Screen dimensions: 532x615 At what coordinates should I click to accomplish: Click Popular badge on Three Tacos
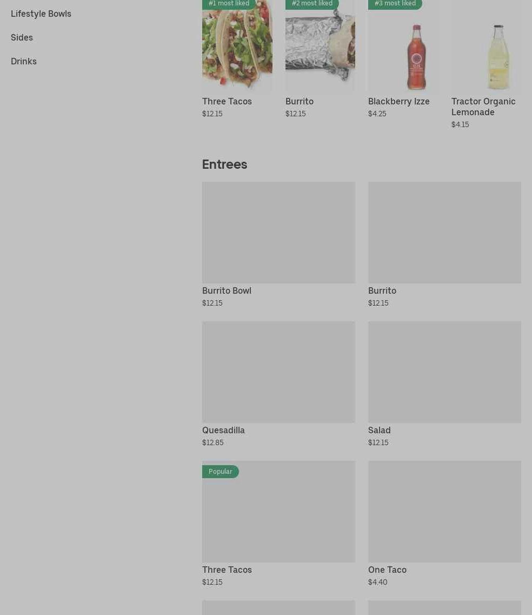pyautogui.click(x=221, y=472)
